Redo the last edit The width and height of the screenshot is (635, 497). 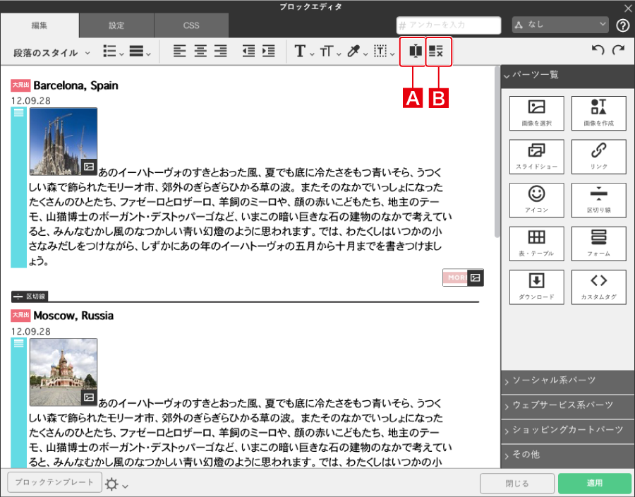tap(618, 50)
